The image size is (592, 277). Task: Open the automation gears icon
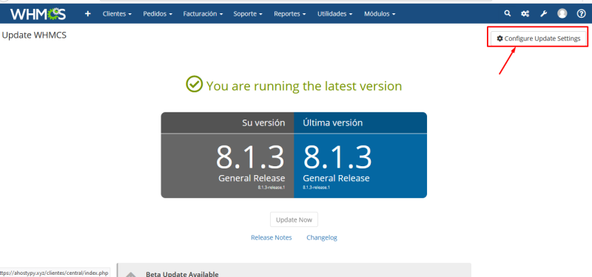coord(525,14)
